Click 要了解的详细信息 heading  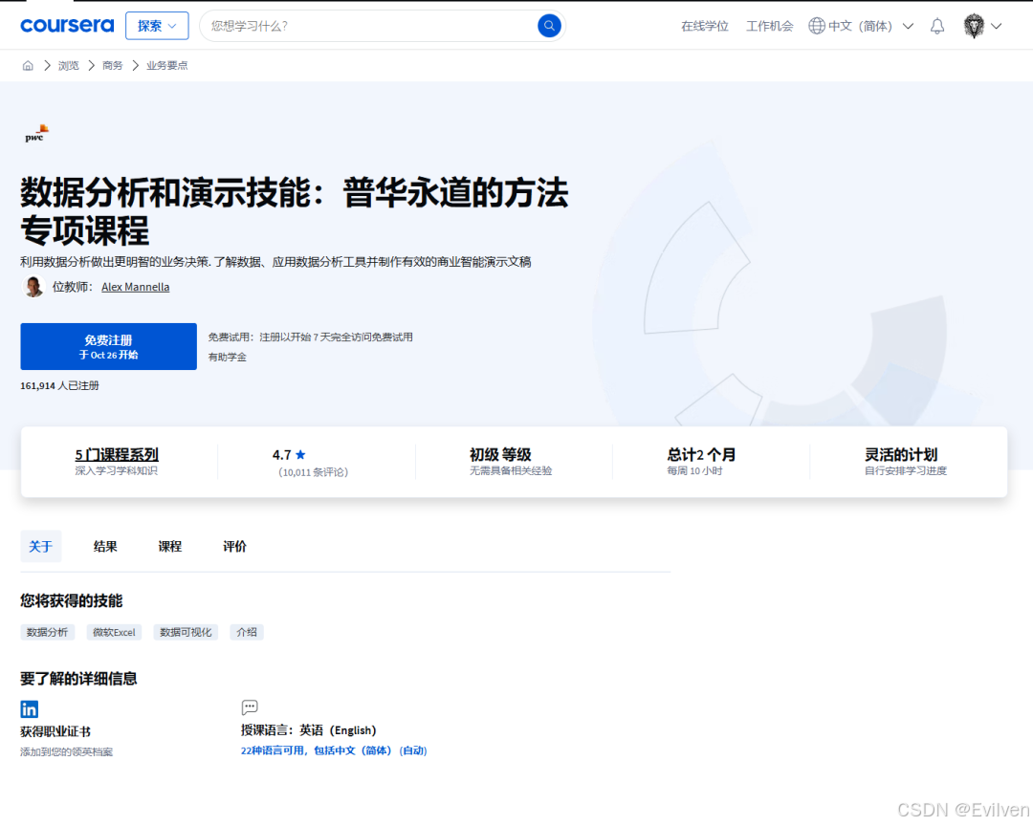pos(78,679)
